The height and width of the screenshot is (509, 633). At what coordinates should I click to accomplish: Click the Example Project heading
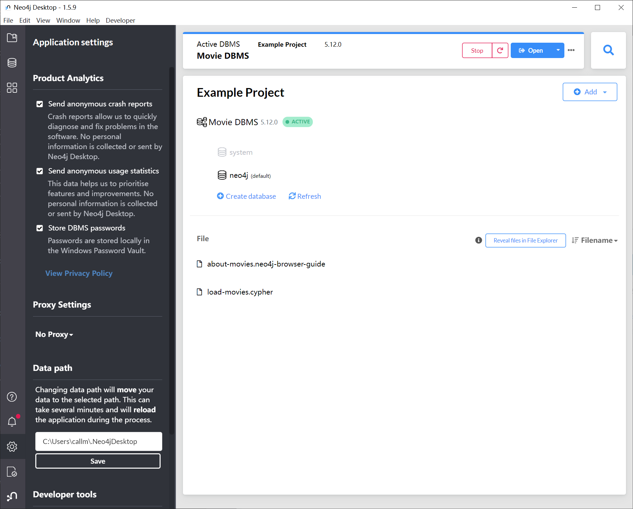click(x=241, y=92)
